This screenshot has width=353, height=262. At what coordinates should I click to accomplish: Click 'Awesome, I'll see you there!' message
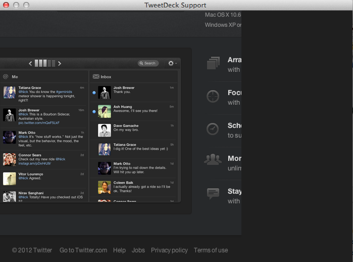pos(135,111)
